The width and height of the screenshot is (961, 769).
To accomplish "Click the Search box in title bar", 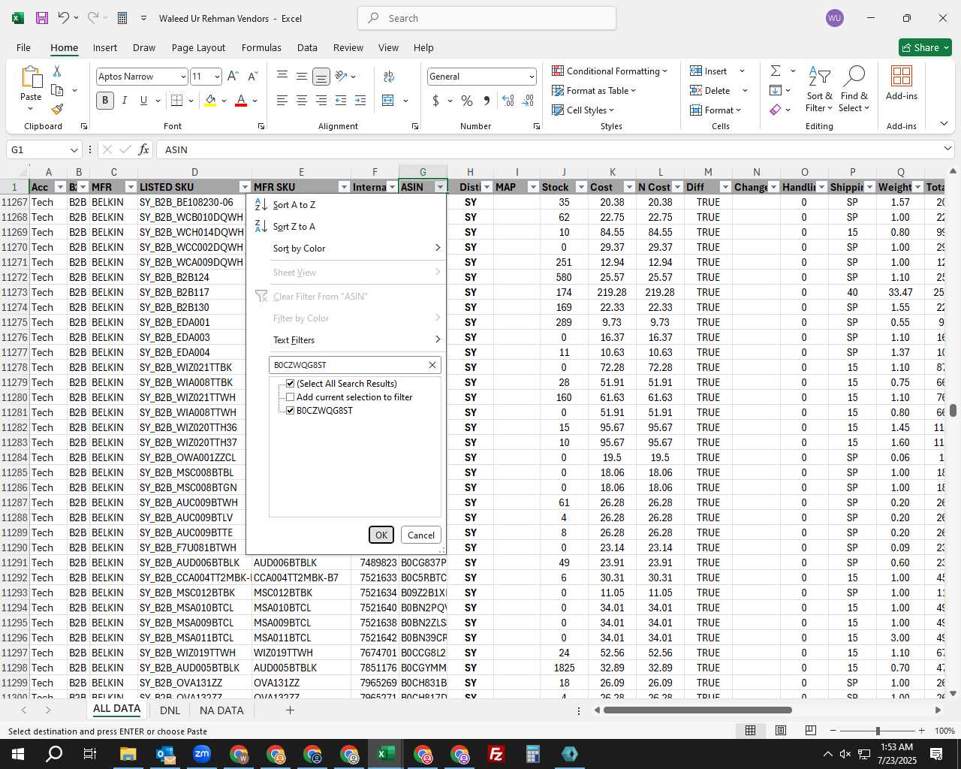I will pos(487,18).
